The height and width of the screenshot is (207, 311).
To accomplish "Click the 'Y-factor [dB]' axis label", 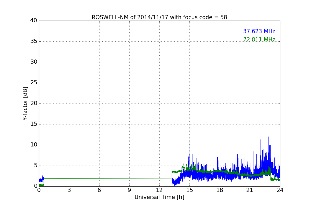I will coord(25,103).
